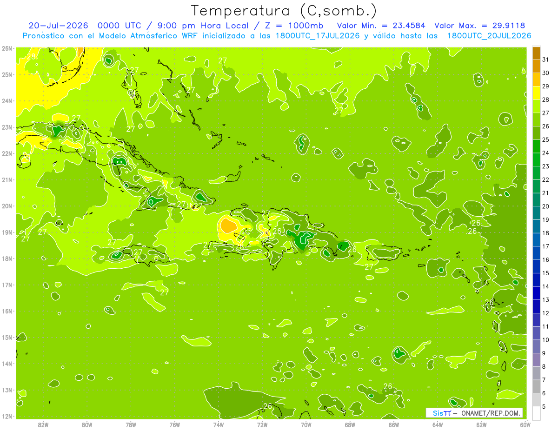558x431 pixels.
Task: Click the colorbar label 10
Action: 546,340
